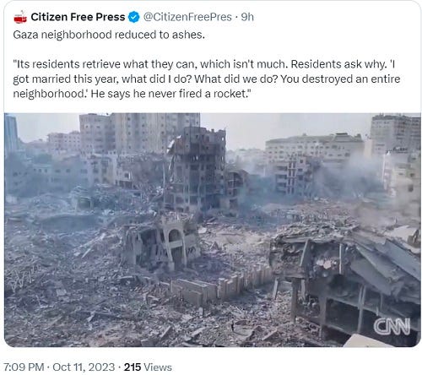Open the Citizen Free Press profile avatar
This screenshot has height=375, width=422.
tap(20, 17)
